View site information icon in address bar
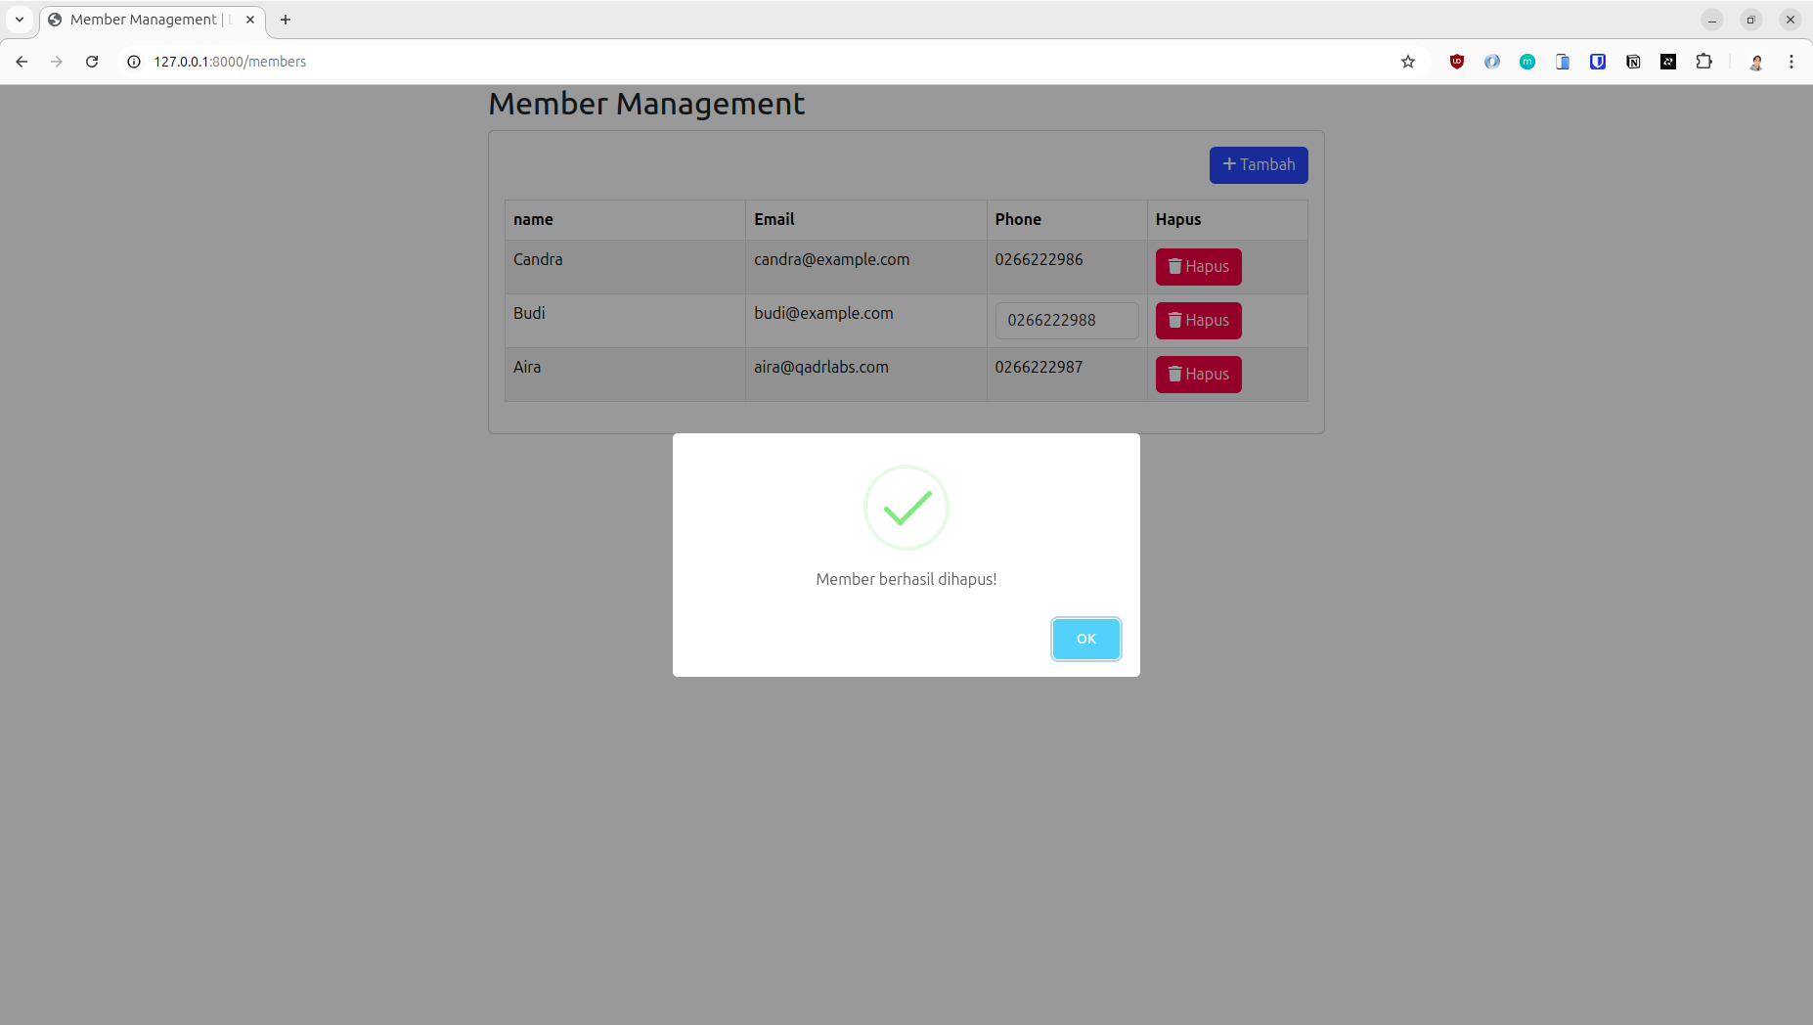Image resolution: width=1813 pixels, height=1025 pixels. tap(134, 62)
